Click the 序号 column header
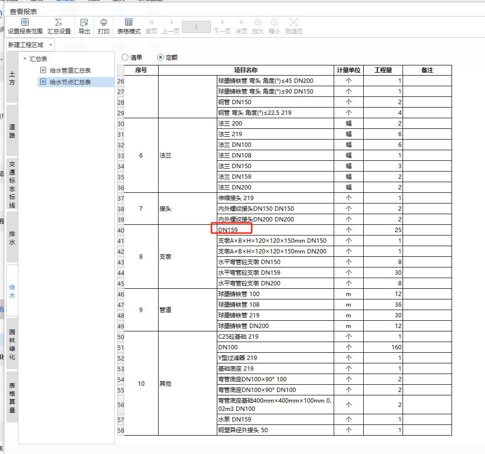 [x=141, y=70]
